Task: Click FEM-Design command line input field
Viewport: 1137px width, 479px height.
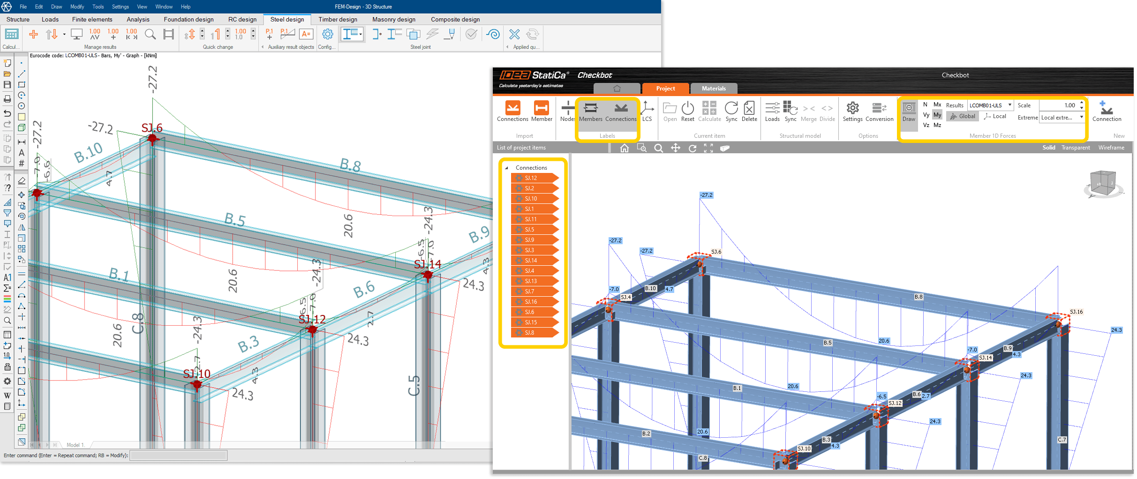Action: [x=178, y=455]
